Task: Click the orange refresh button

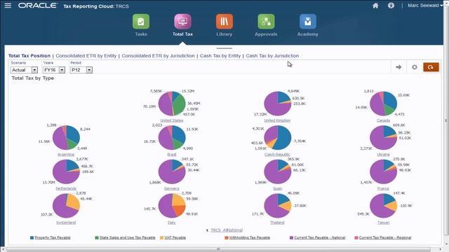Action: click(x=431, y=67)
